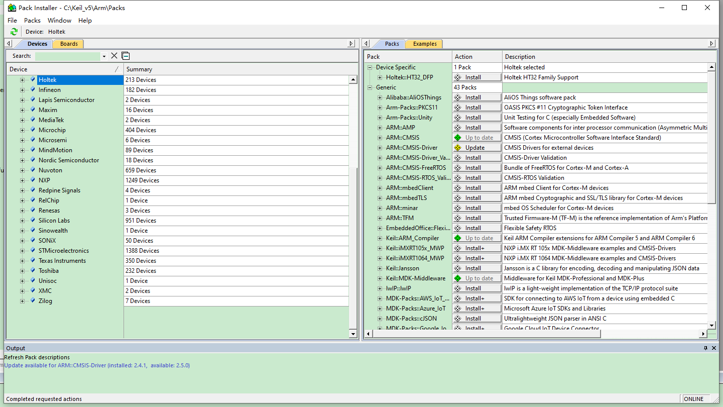Install the ARM::mbedTLS pack
The width and height of the screenshot is (723, 407).
tap(477, 198)
